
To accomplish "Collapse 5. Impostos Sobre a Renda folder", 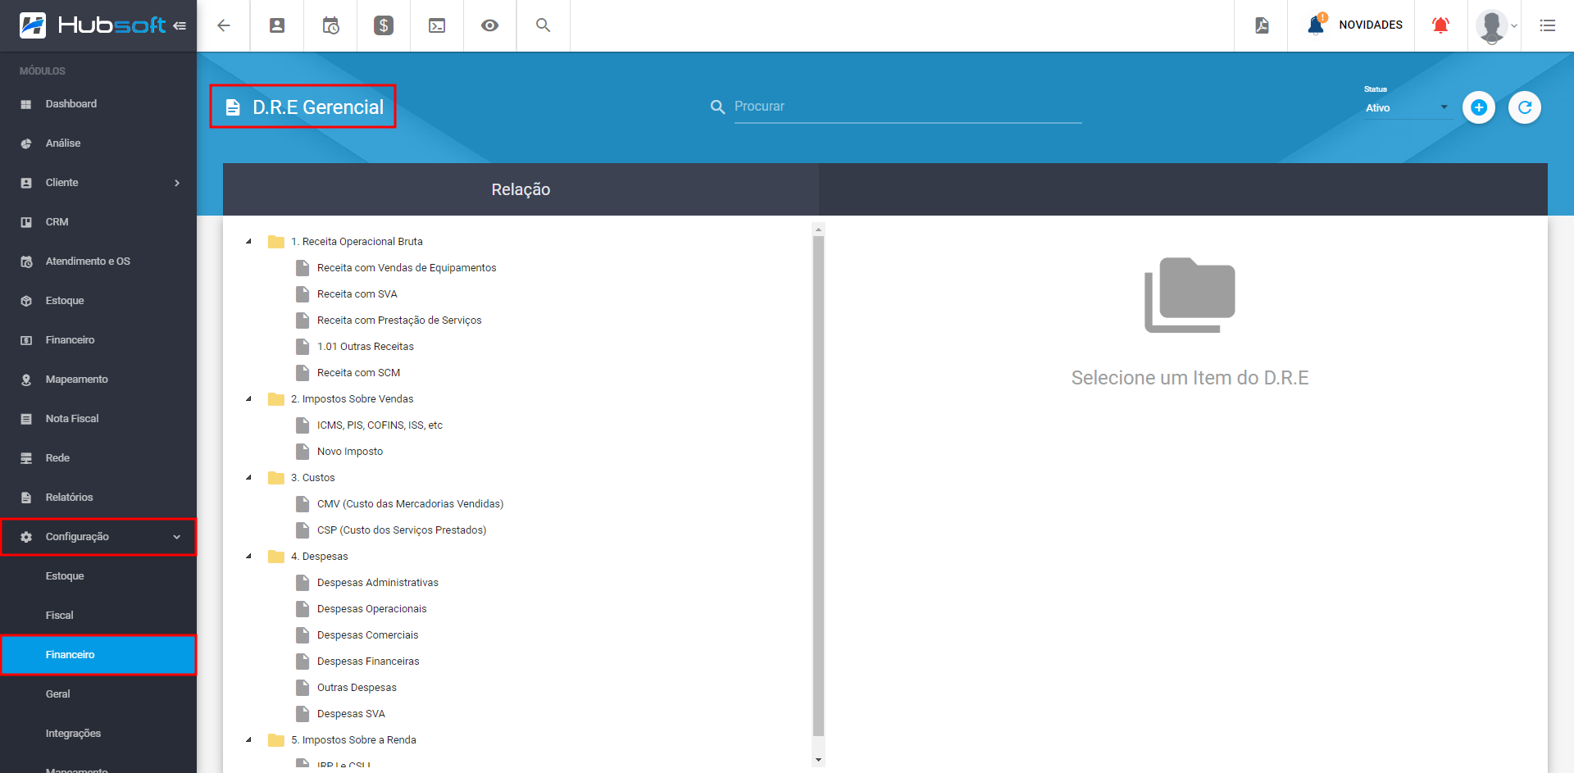I will pyautogui.click(x=248, y=740).
